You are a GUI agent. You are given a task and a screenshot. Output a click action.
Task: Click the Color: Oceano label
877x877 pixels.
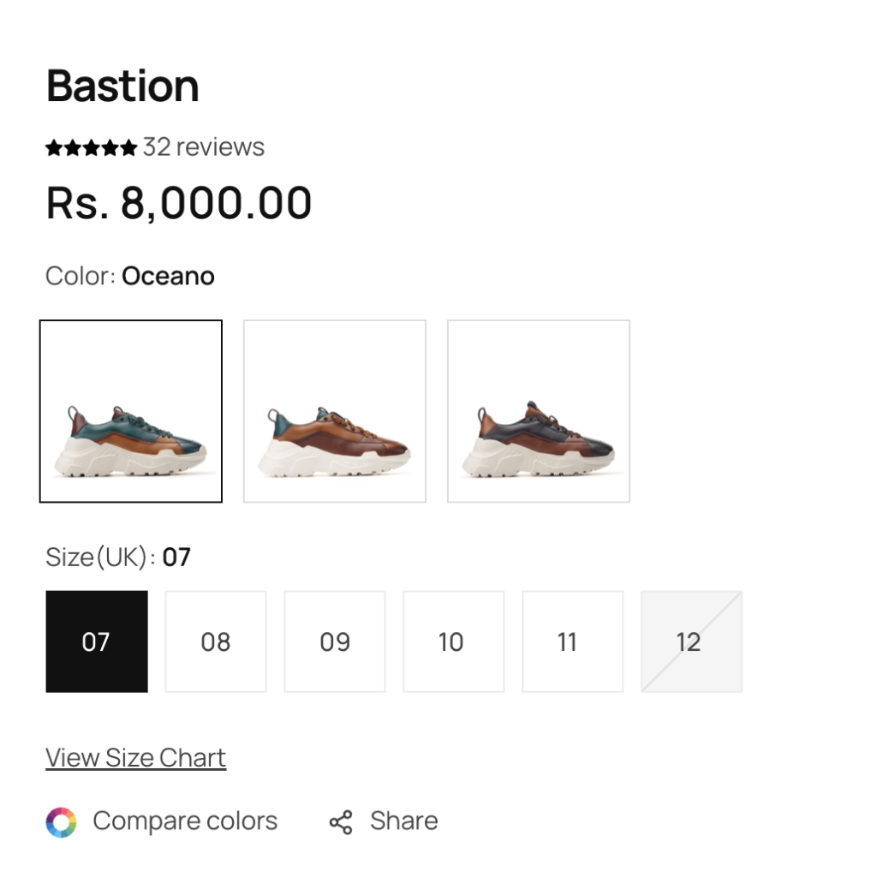click(x=130, y=277)
